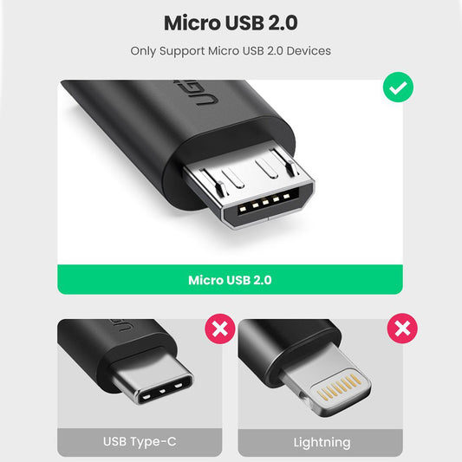462x462 pixels.
Task: Click the green checkmark icon
Action: (x=398, y=88)
